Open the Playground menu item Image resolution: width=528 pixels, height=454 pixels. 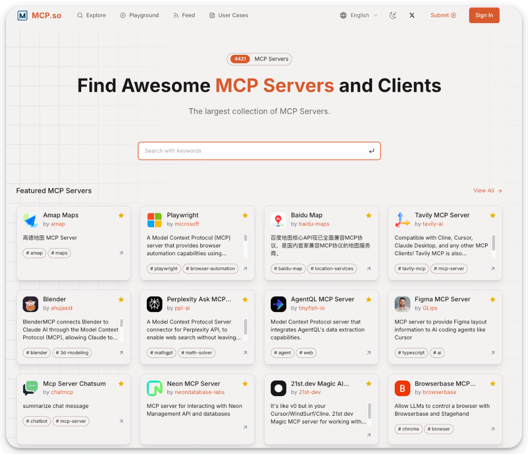(x=139, y=15)
